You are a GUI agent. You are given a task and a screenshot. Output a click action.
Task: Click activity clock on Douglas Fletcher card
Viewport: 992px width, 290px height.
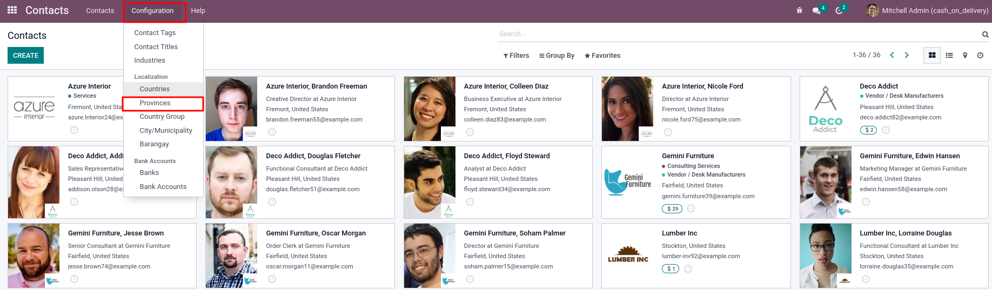(x=272, y=202)
